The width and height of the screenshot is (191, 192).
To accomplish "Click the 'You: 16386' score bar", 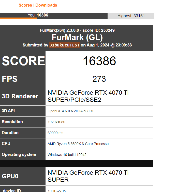I will click(x=54, y=16).
